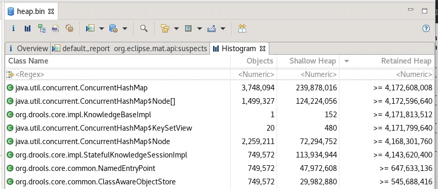
Task: Select the org.drools.core.impl.KnowledgeBaseImpl row
Action: click(x=219, y=115)
